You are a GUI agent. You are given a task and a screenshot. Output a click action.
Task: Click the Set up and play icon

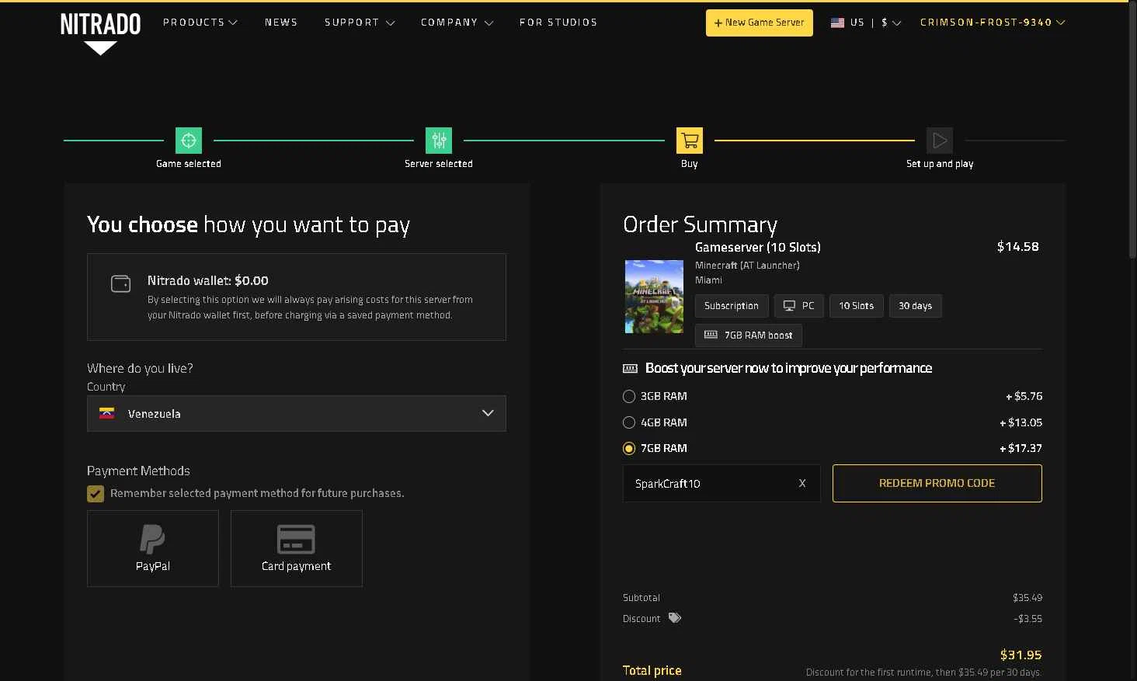pyautogui.click(x=940, y=141)
